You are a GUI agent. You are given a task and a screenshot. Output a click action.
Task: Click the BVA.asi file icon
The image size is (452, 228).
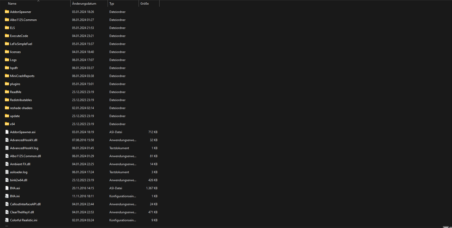7,188
